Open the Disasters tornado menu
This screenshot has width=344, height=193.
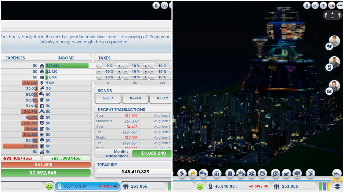tap(310, 173)
